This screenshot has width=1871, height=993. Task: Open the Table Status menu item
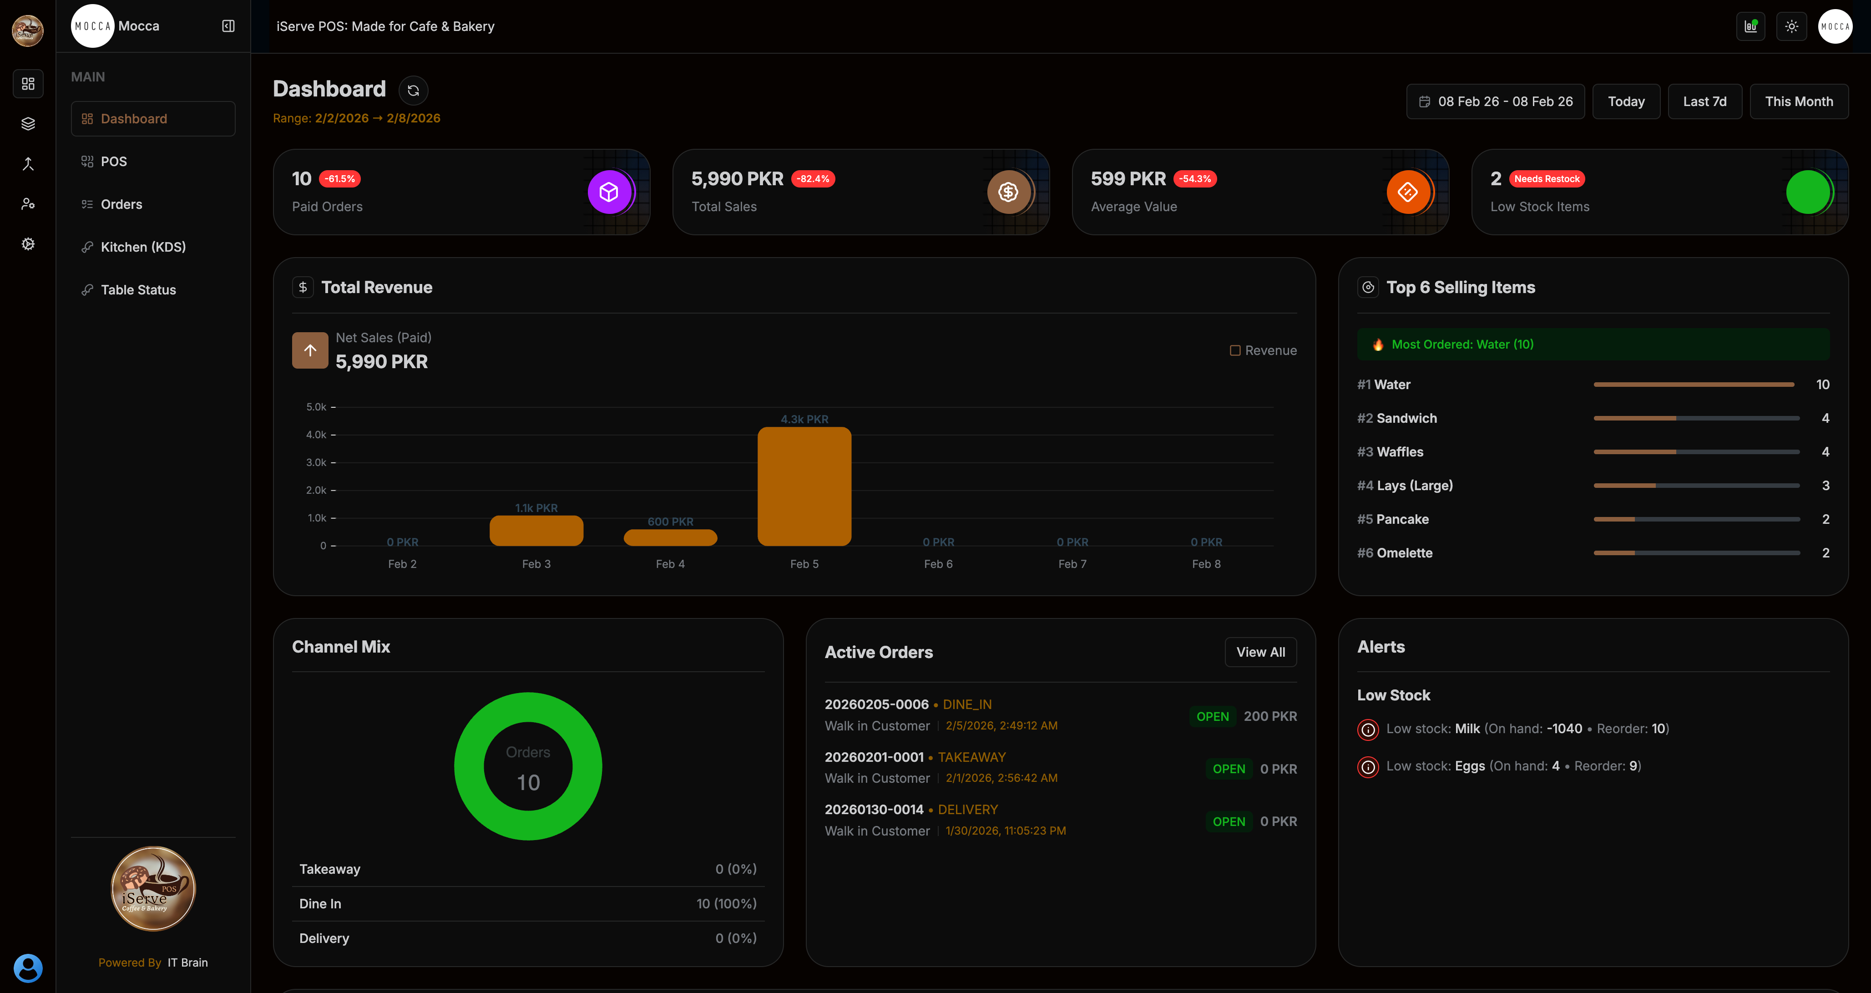(138, 290)
